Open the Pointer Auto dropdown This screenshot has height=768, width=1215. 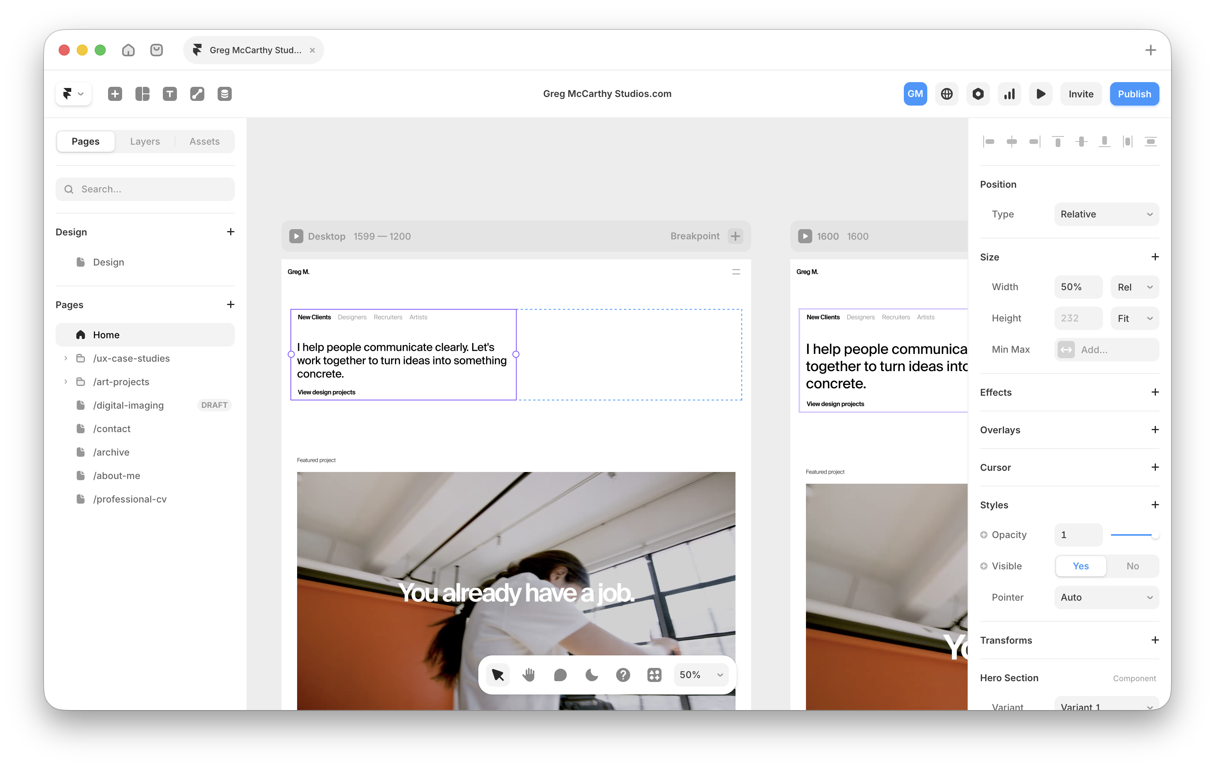pyautogui.click(x=1107, y=597)
